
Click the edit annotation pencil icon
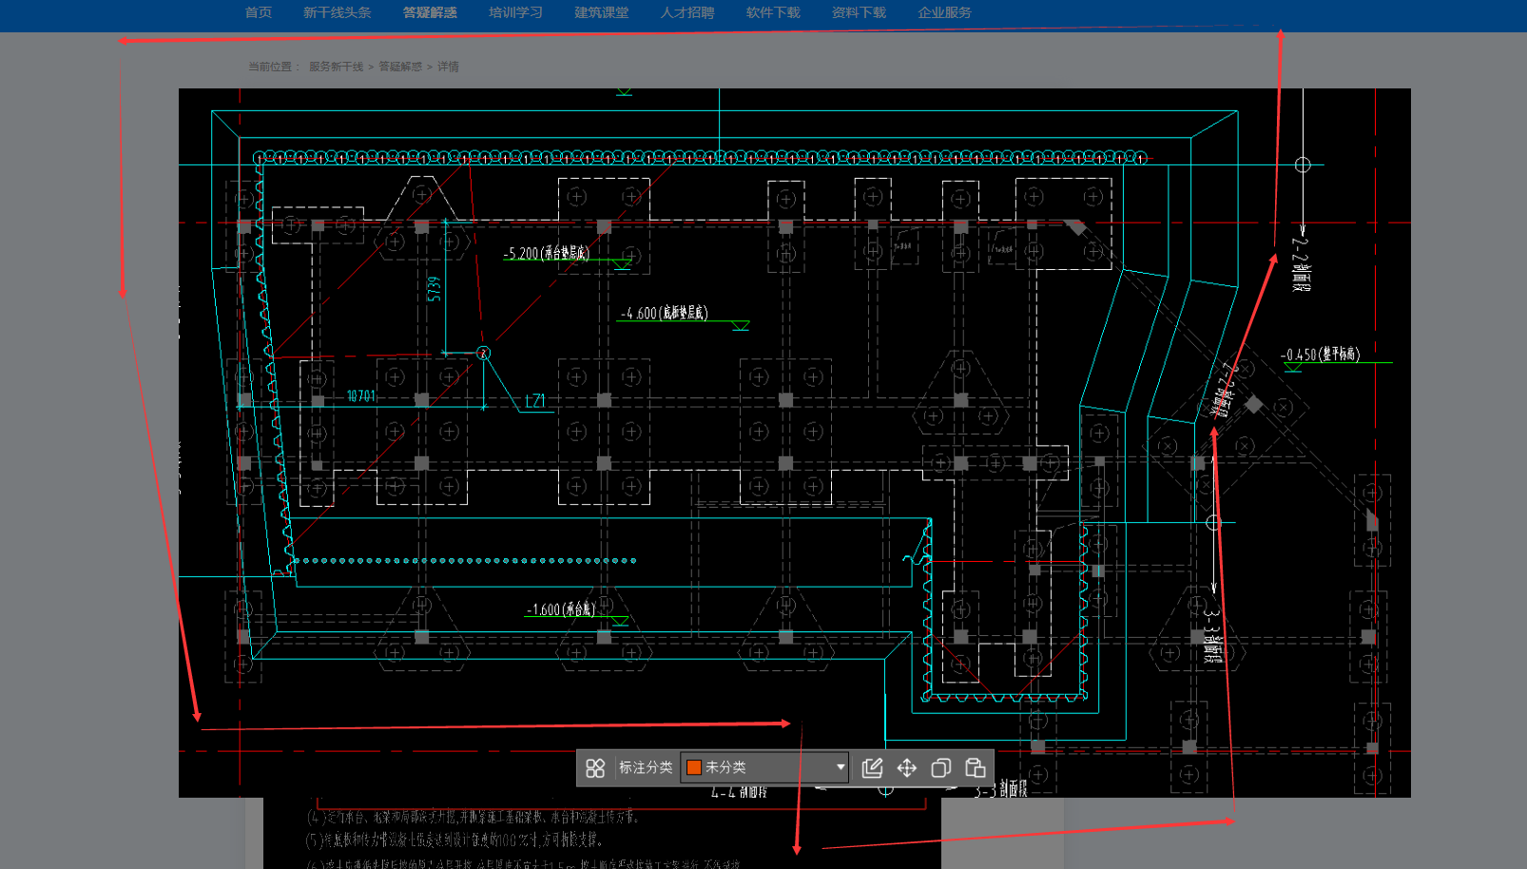(872, 767)
